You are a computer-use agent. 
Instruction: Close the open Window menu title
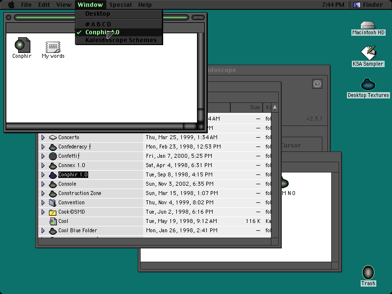[90, 5]
